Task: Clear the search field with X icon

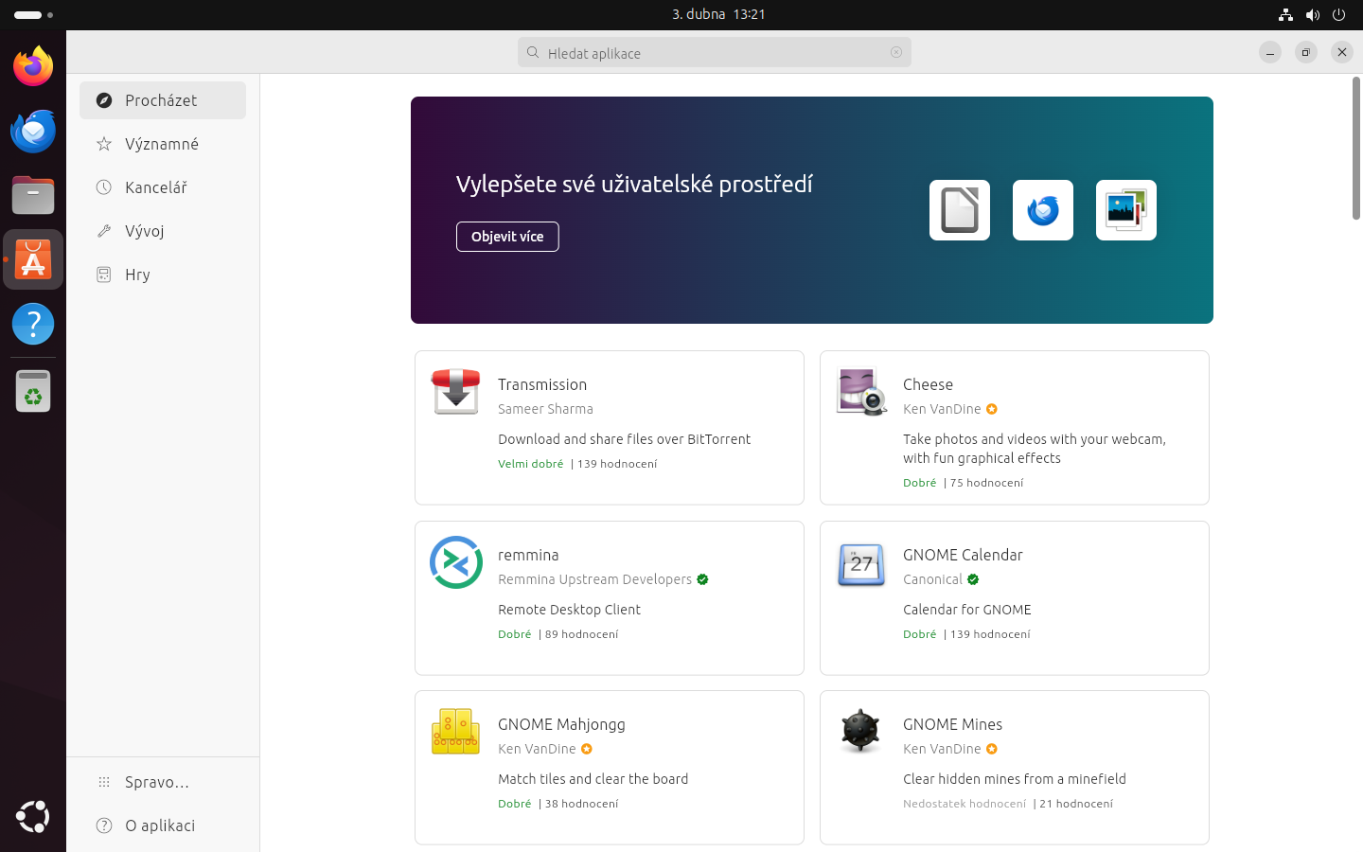Action: pos(896,53)
